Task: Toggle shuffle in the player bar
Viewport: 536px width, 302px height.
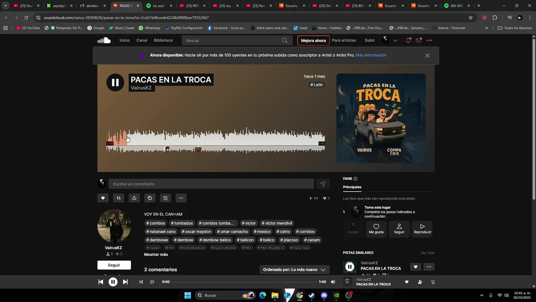Action: 141,282
